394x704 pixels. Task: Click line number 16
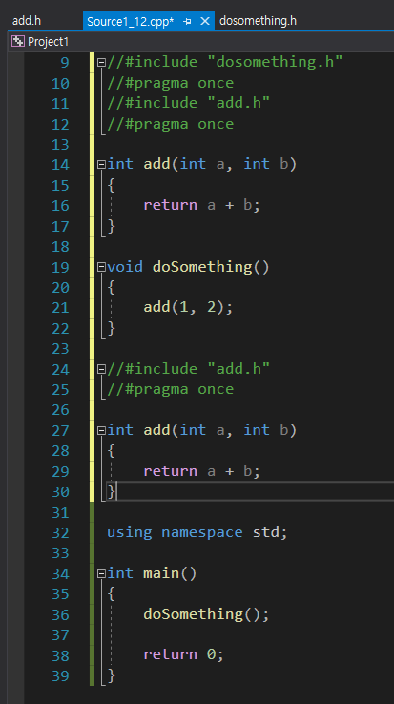pyautogui.click(x=60, y=206)
